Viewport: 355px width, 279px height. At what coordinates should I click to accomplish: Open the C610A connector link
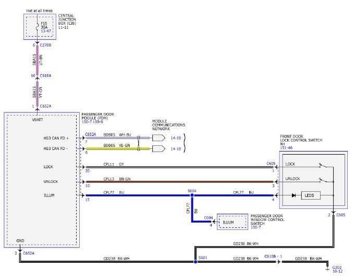click(x=45, y=76)
